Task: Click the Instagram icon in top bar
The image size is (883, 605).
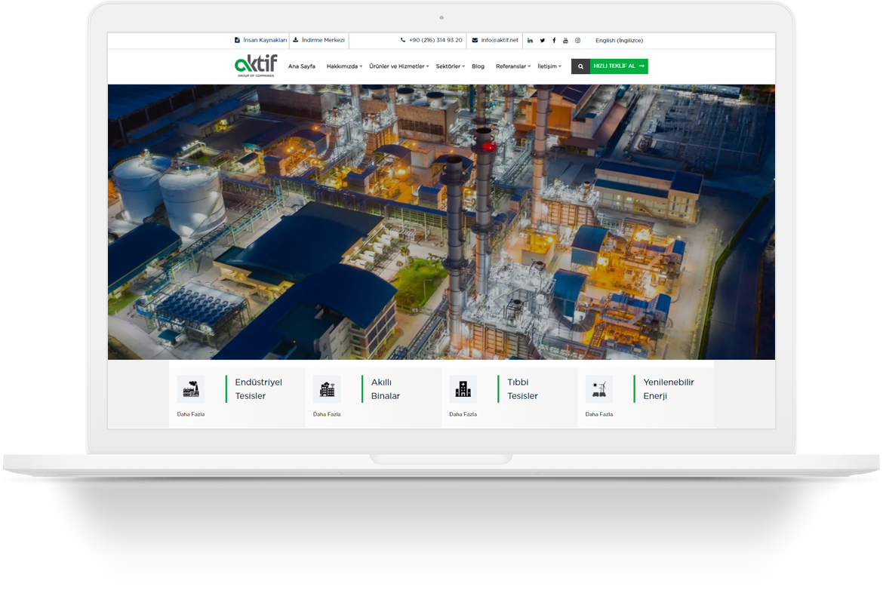Action: point(578,41)
